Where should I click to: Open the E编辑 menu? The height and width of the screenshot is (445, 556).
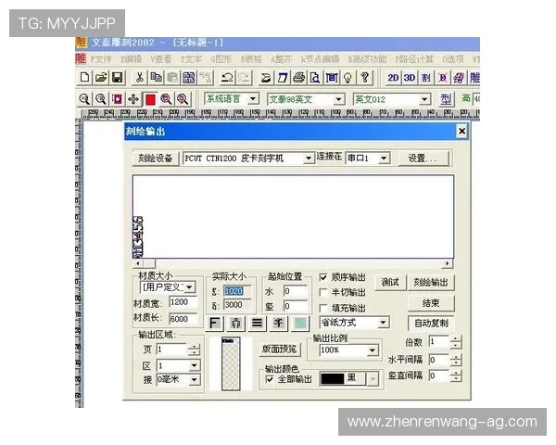pos(131,59)
